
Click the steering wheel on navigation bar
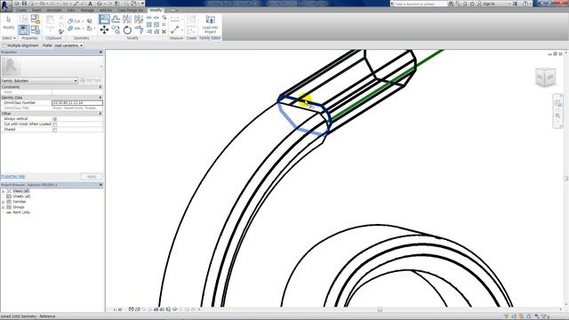[557, 103]
